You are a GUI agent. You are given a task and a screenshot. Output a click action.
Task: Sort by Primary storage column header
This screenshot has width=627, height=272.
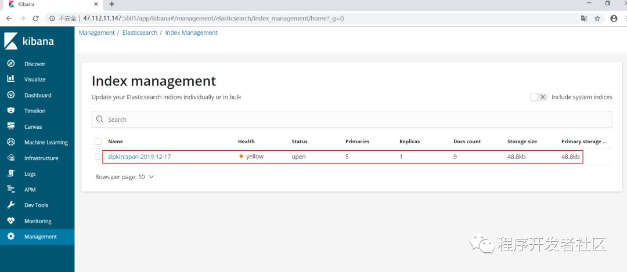(584, 142)
